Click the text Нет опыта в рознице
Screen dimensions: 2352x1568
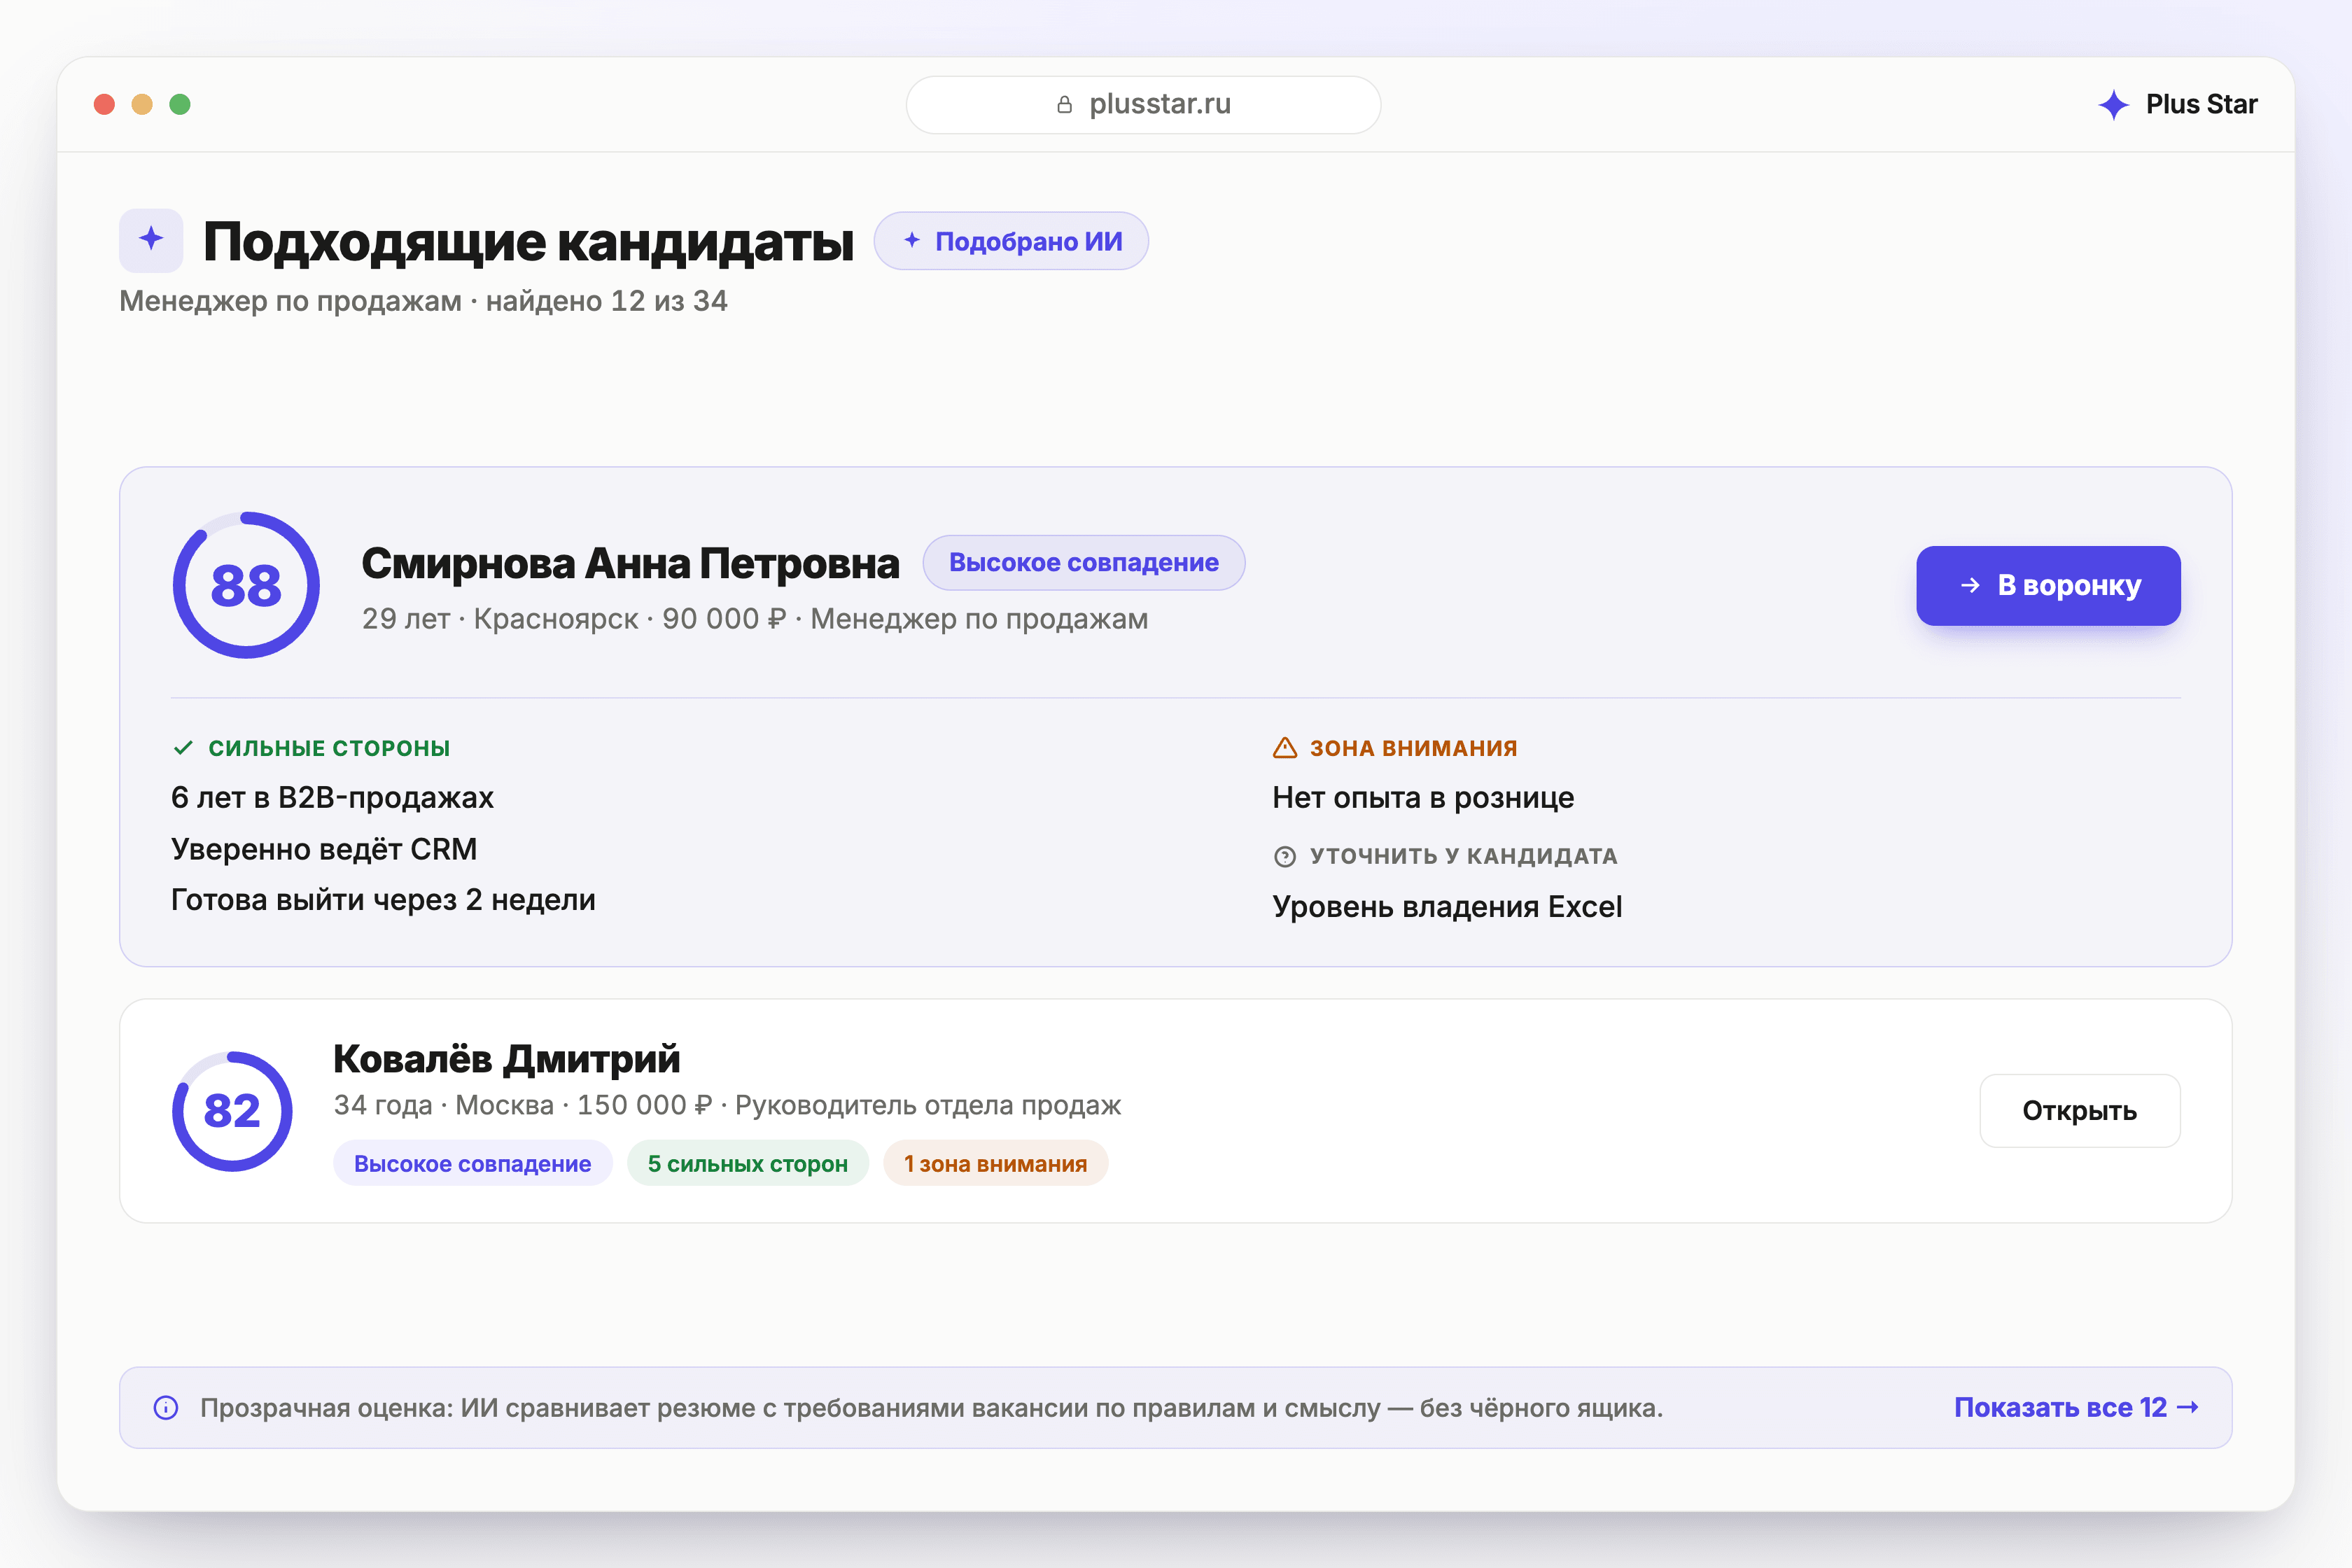click(1423, 797)
